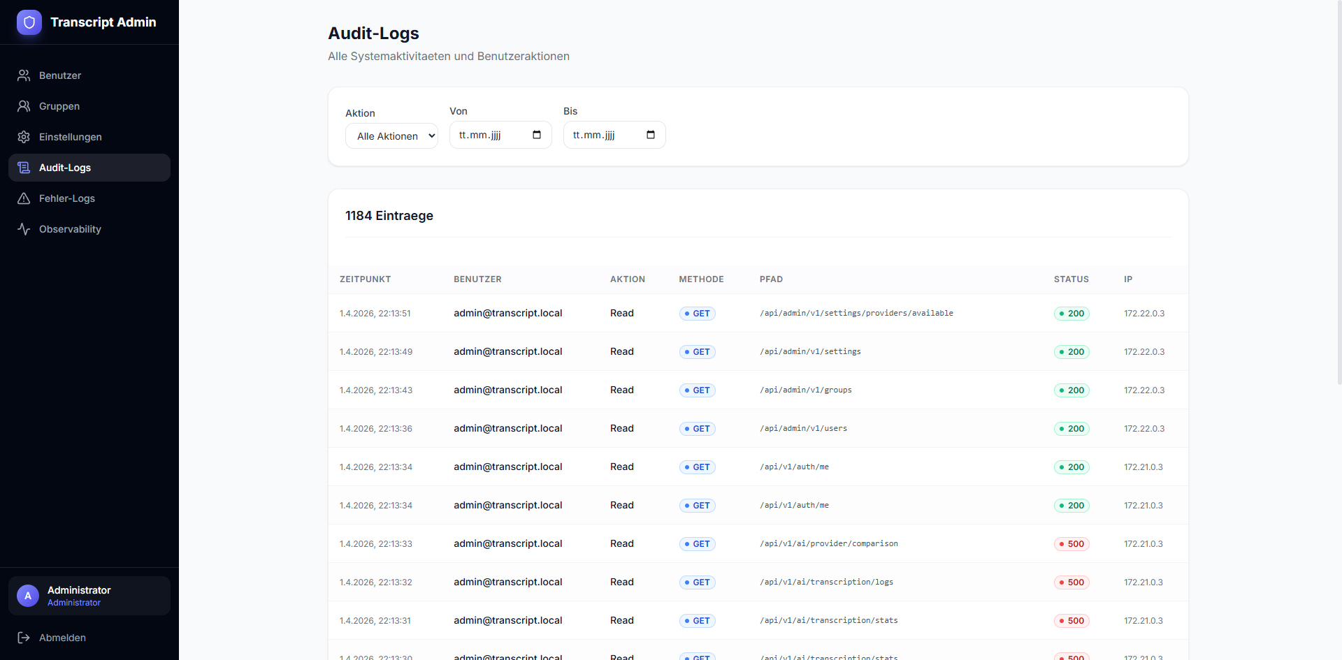
Task: Click the Administrator avatar circle
Action: click(x=28, y=596)
